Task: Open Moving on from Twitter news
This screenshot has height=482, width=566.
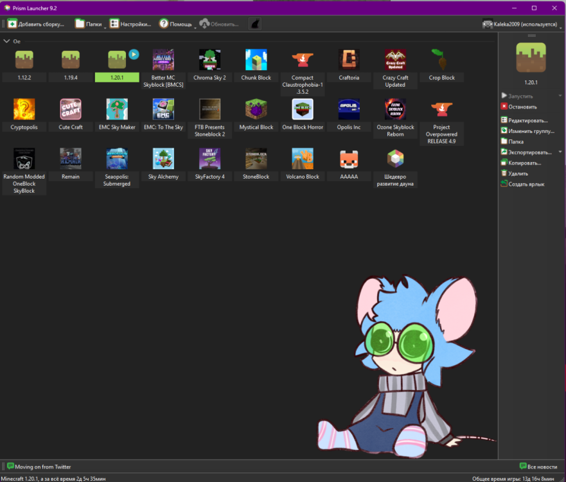Action: (x=39, y=467)
